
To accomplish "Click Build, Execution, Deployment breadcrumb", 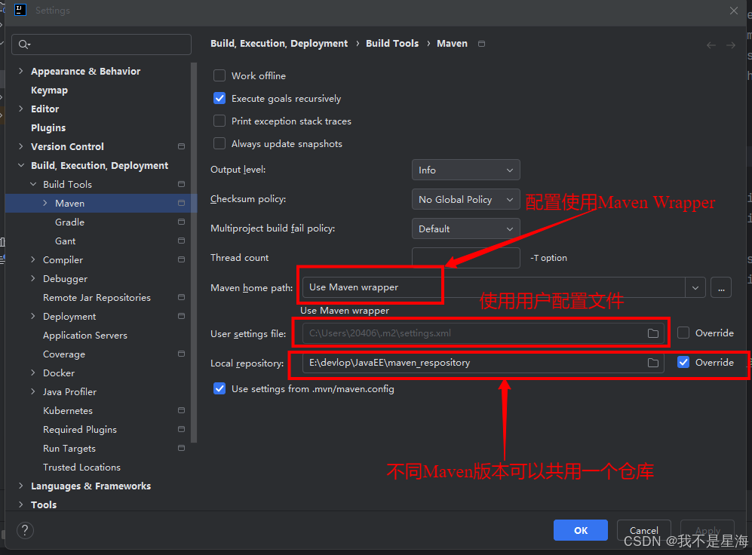I will click(279, 44).
